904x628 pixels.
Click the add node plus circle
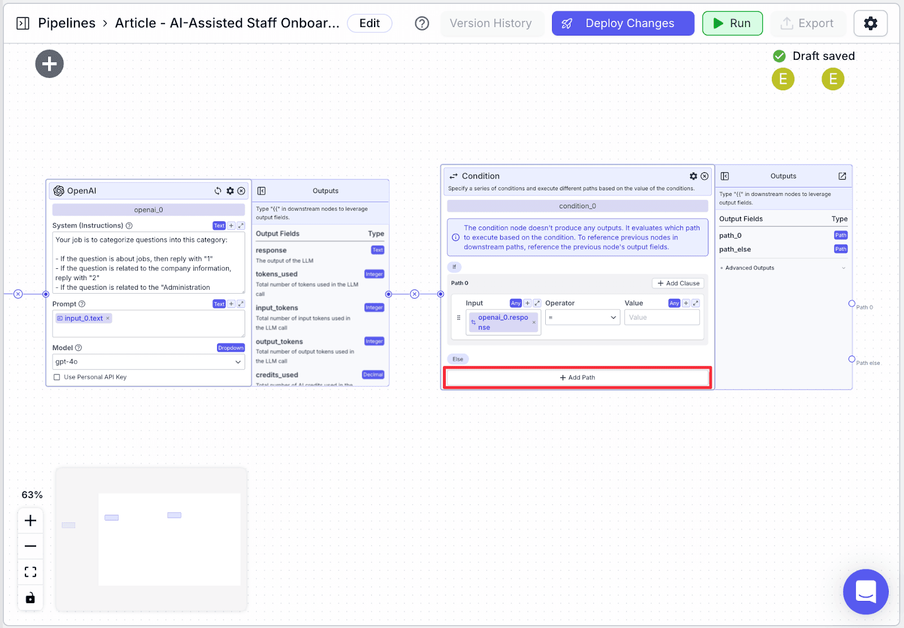[50, 64]
